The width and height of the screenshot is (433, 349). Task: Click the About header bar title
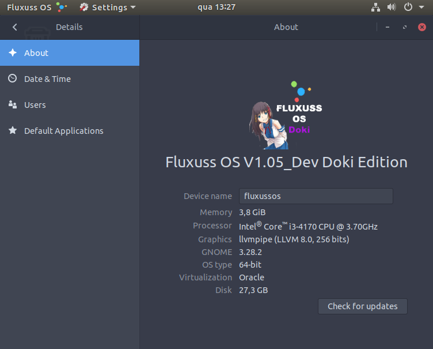click(x=286, y=27)
